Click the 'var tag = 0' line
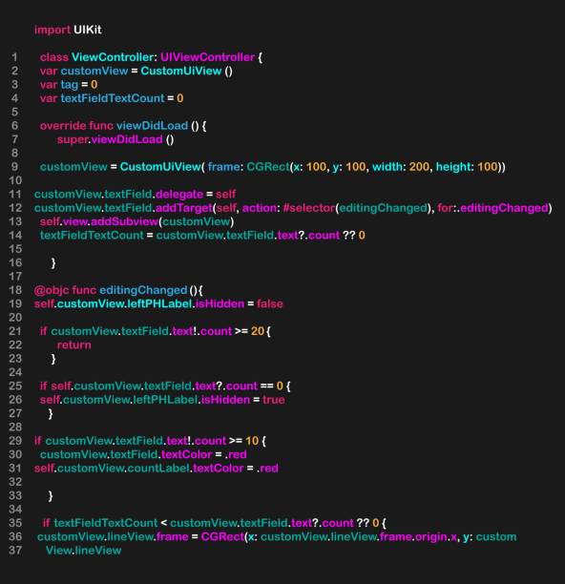The width and height of the screenshot is (565, 584). [x=69, y=85]
